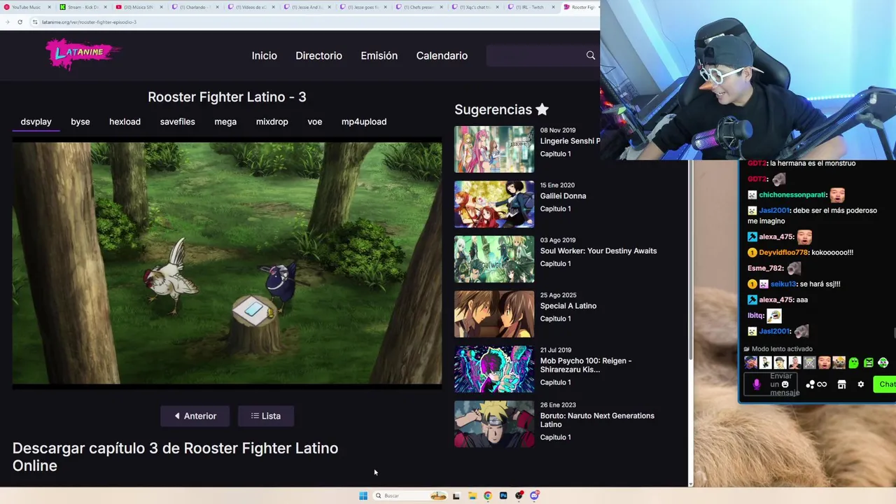Click the Lista button

point(266,416)
